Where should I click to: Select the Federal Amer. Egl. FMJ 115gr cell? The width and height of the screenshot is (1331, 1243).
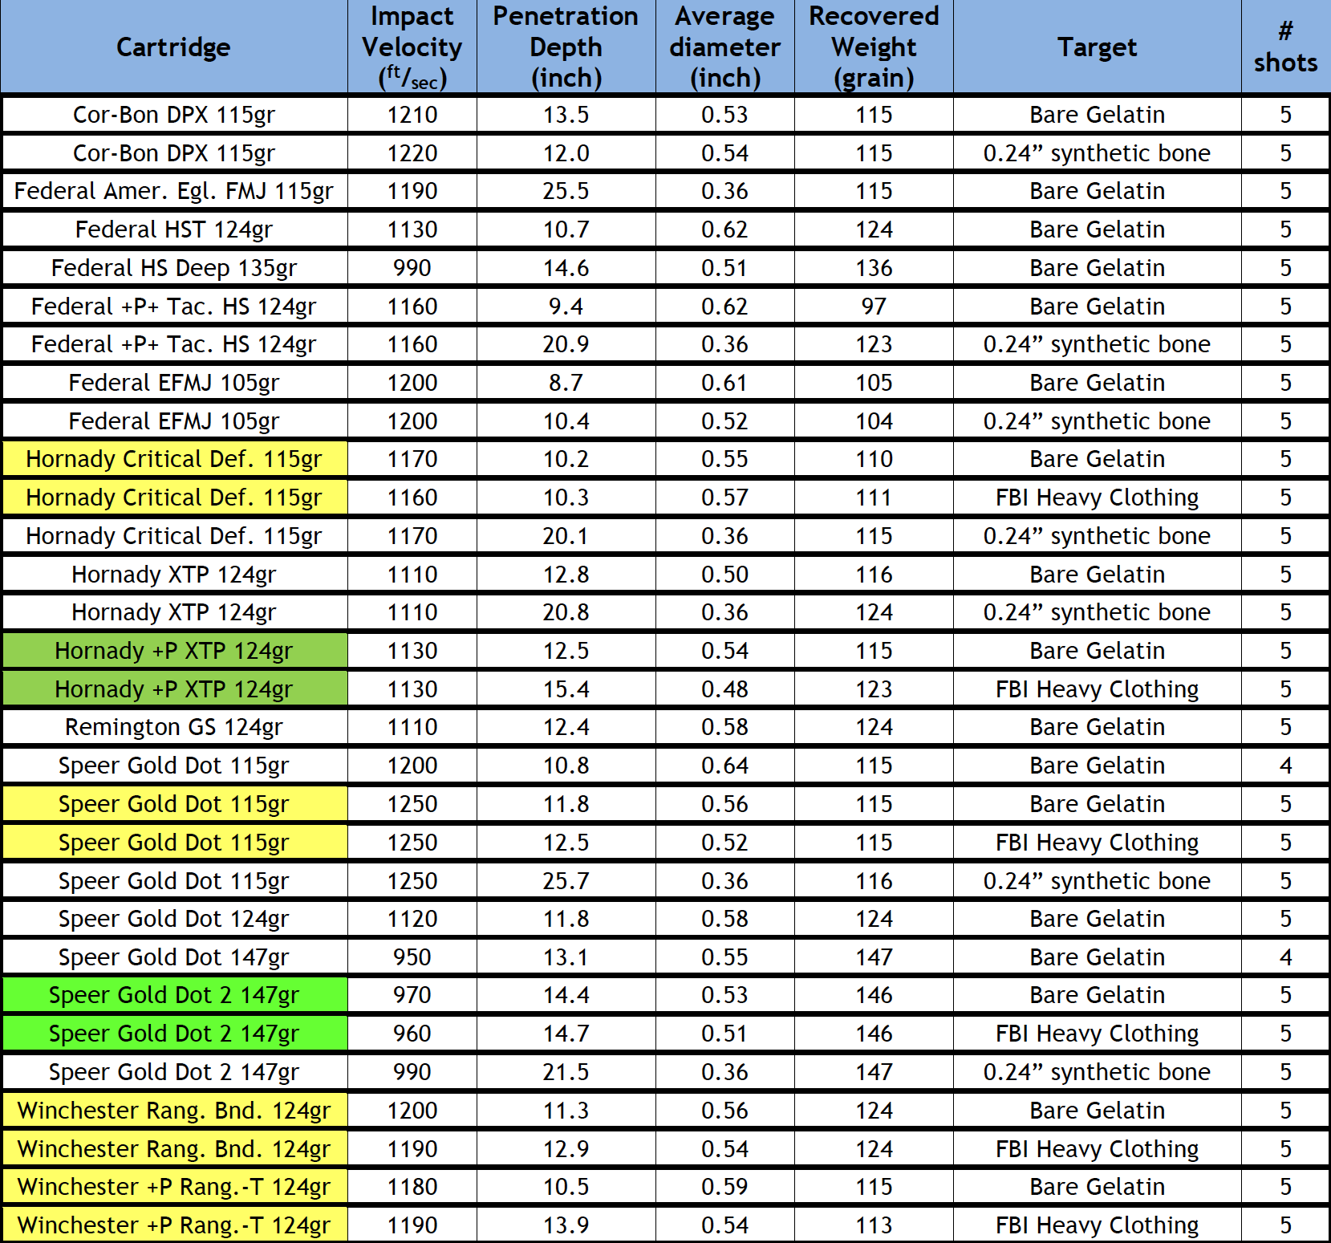tap(173, 191)
